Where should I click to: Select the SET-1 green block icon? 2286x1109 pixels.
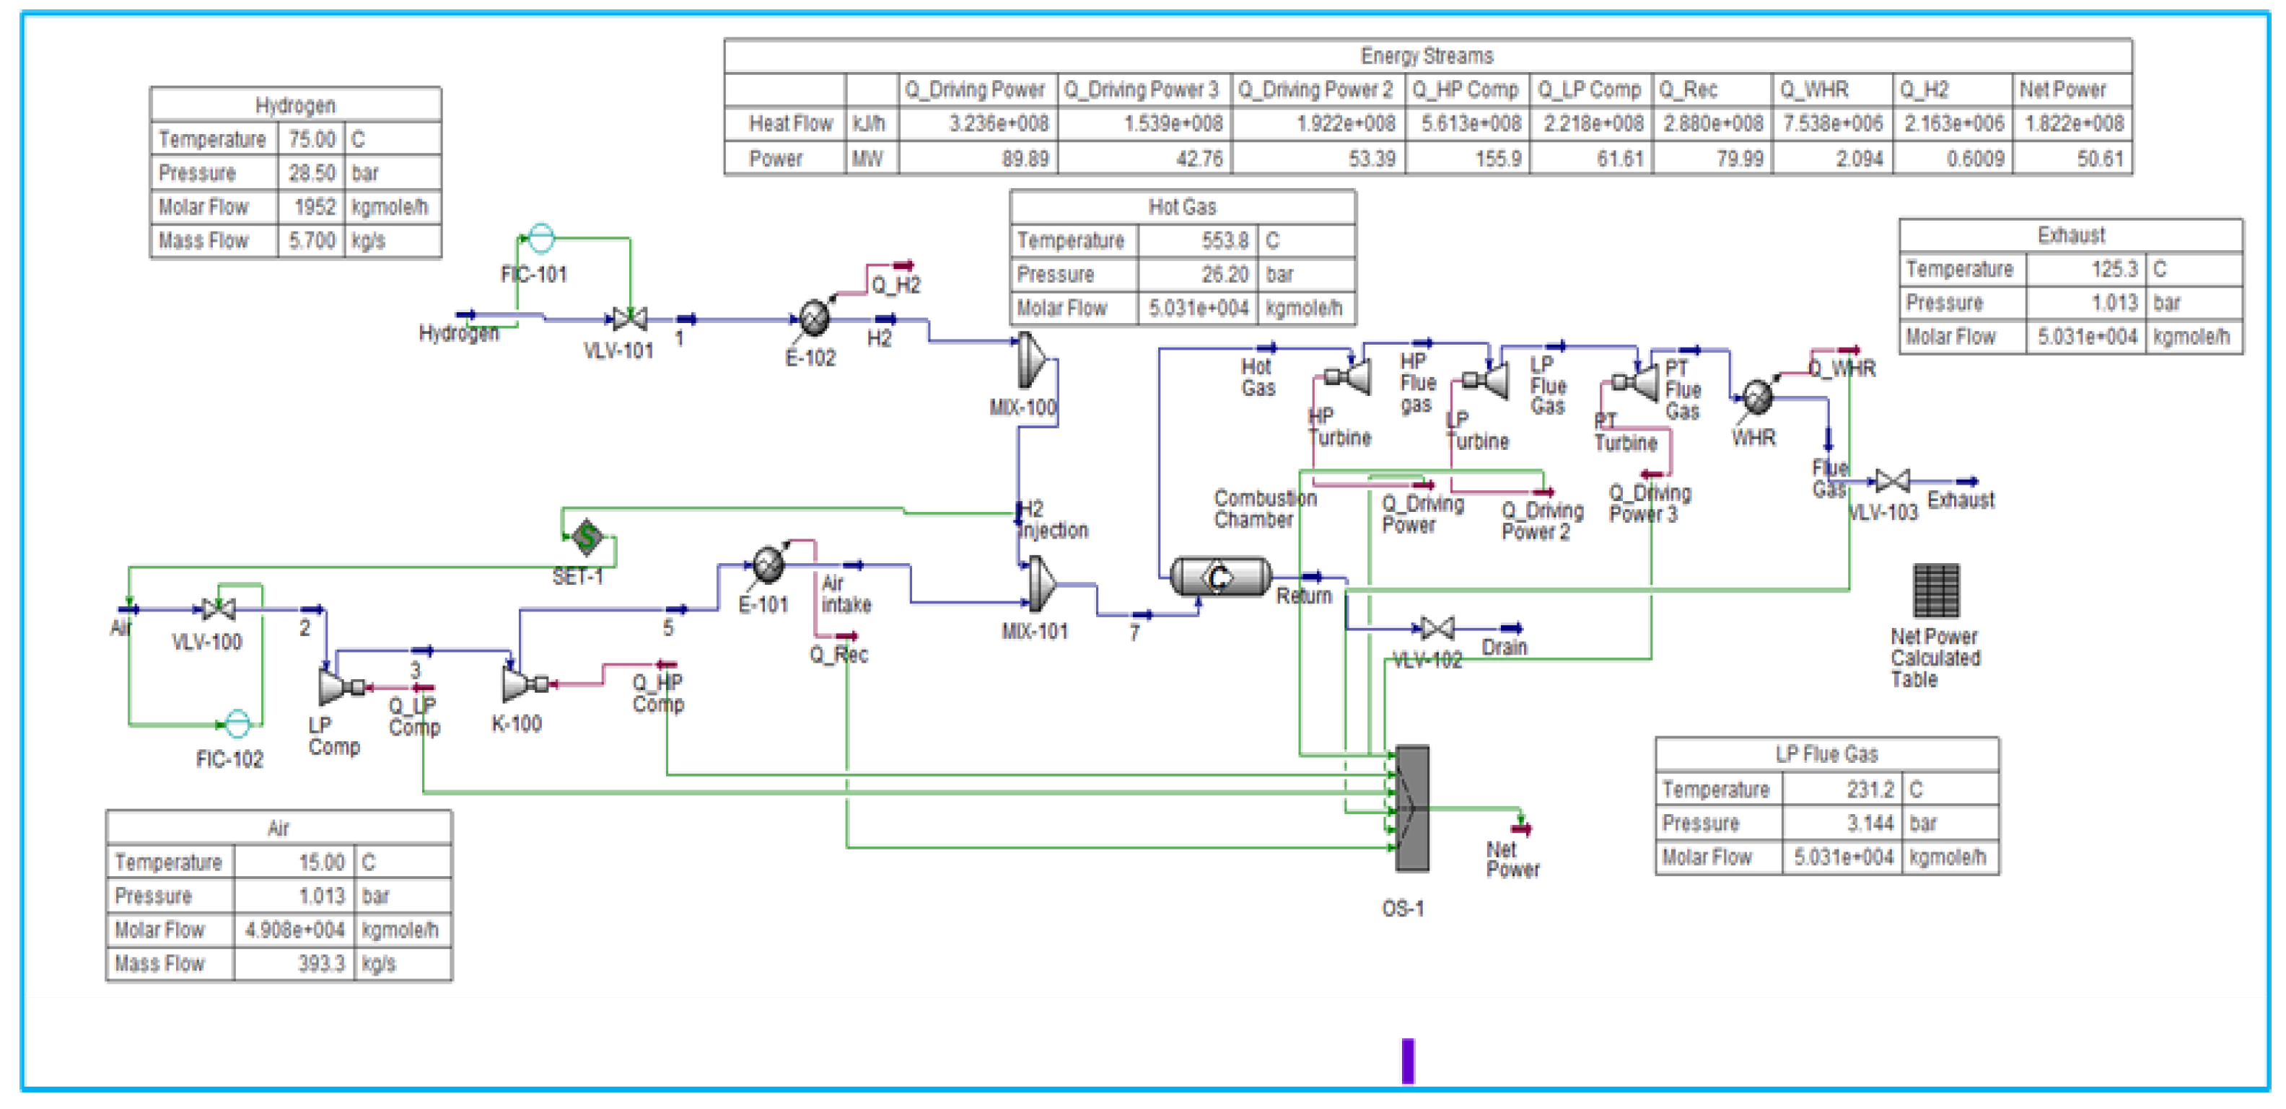pyautogui.click(x=587, y=536)
